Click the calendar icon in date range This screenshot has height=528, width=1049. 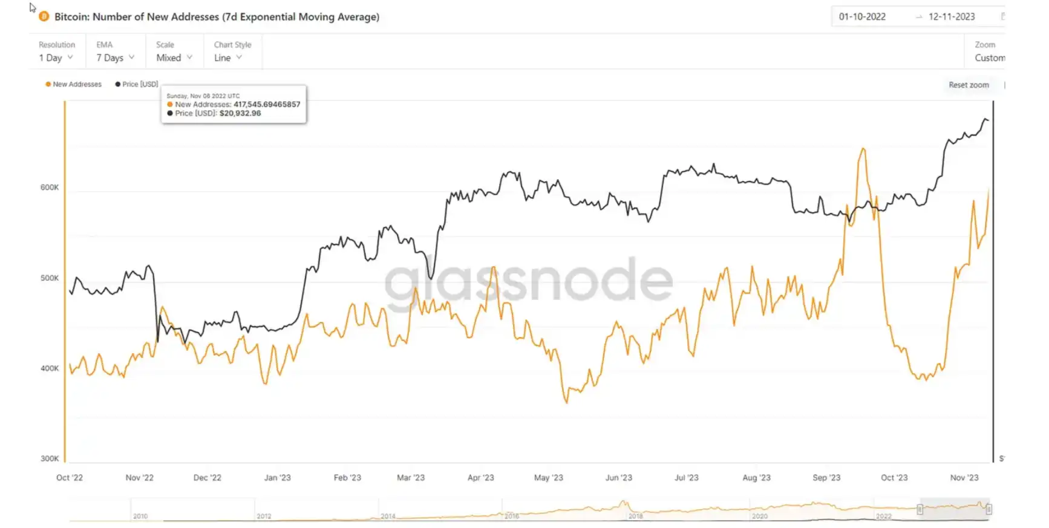coord(1002,16)
